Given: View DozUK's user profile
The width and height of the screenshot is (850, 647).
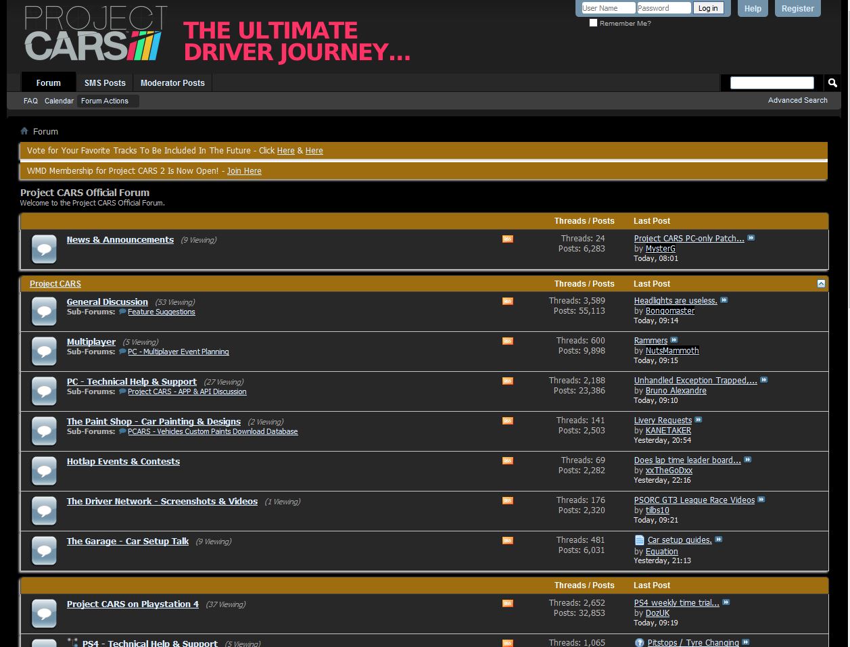Looking at the screenshot, I should point(657,613).
